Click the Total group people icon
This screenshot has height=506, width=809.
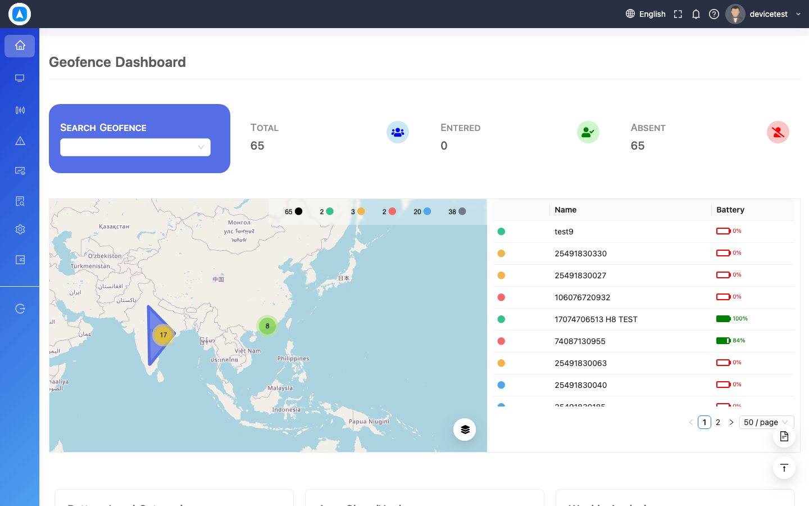[398, 132]
